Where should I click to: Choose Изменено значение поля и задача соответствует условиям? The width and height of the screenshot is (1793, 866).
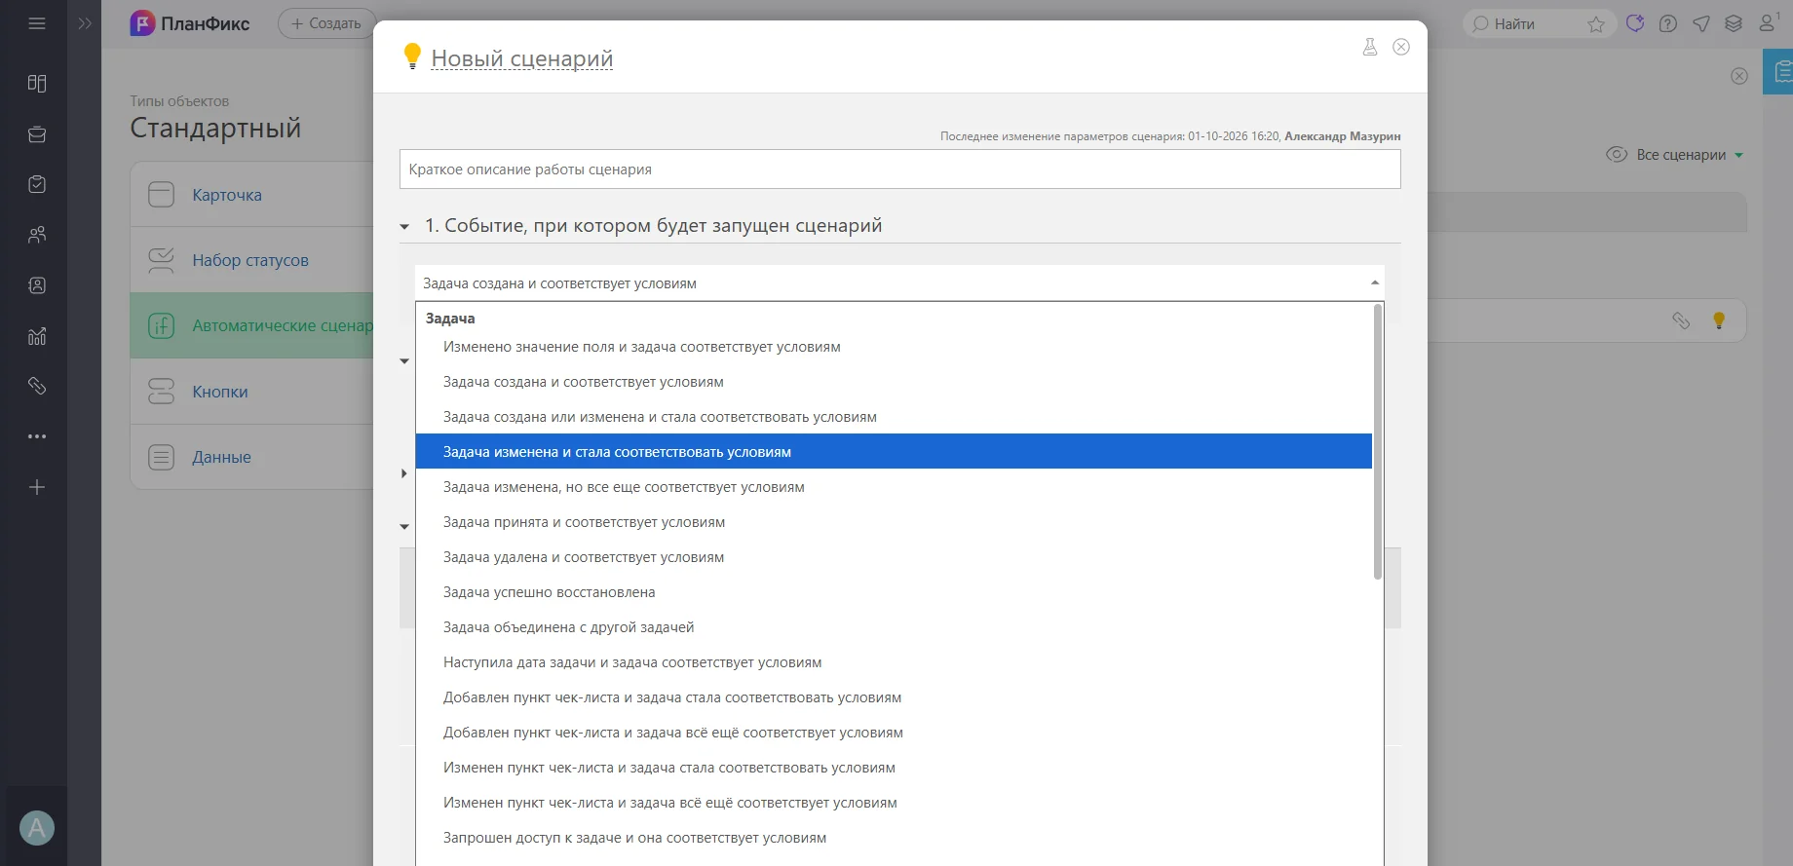pyautogui.click(x=894, y=347)
